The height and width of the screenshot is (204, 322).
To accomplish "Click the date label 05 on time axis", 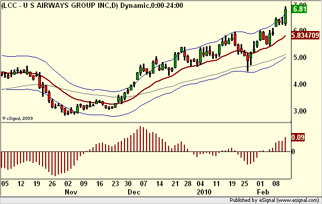I will [5, 183].
